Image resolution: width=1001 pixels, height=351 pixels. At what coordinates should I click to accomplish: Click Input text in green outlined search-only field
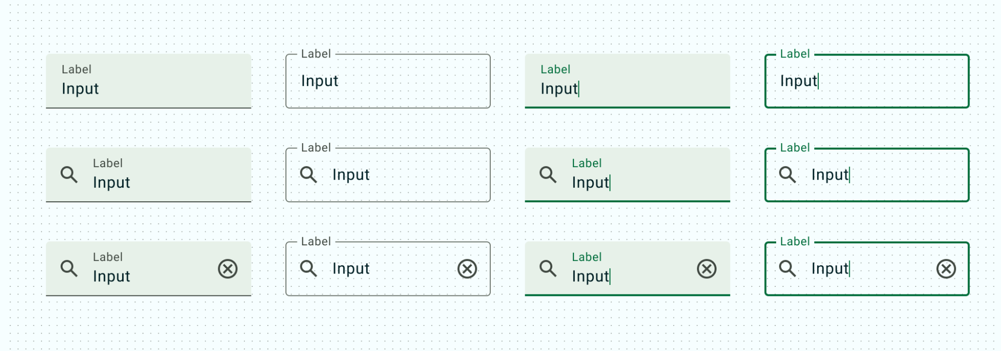point(830,175)
